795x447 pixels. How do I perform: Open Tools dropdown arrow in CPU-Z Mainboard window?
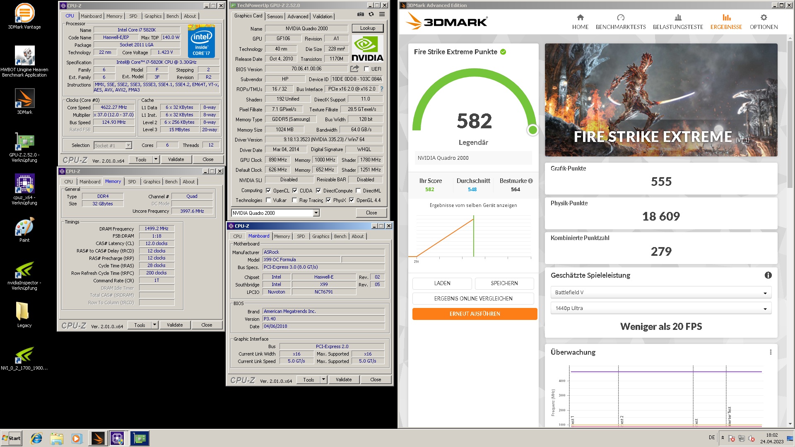[x=323, y=380]
